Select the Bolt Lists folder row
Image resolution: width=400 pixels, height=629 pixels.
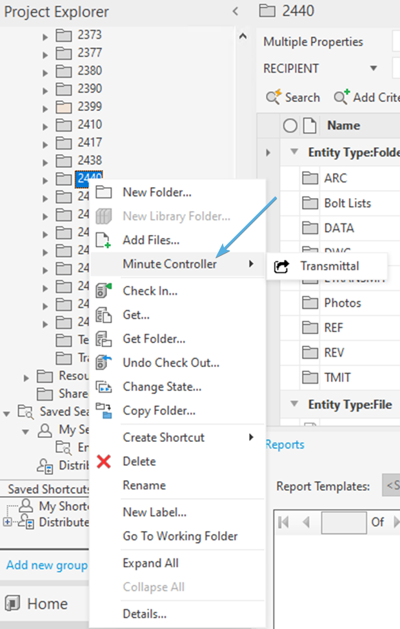pos(347,203)
